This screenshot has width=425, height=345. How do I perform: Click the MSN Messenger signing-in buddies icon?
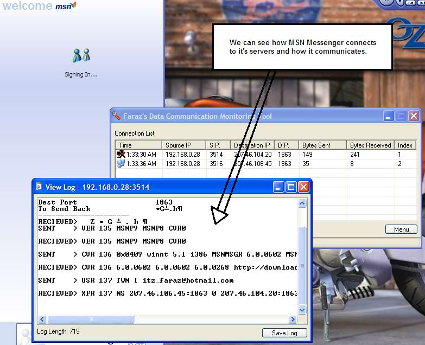(x=81, y=55)
